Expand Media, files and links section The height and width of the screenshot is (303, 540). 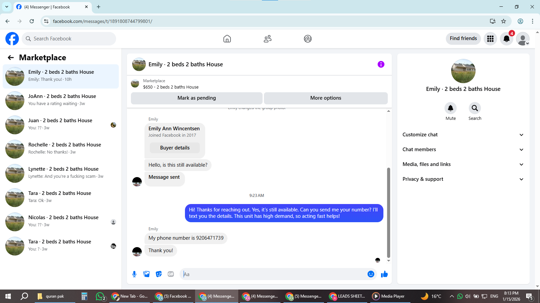point(463,164)
